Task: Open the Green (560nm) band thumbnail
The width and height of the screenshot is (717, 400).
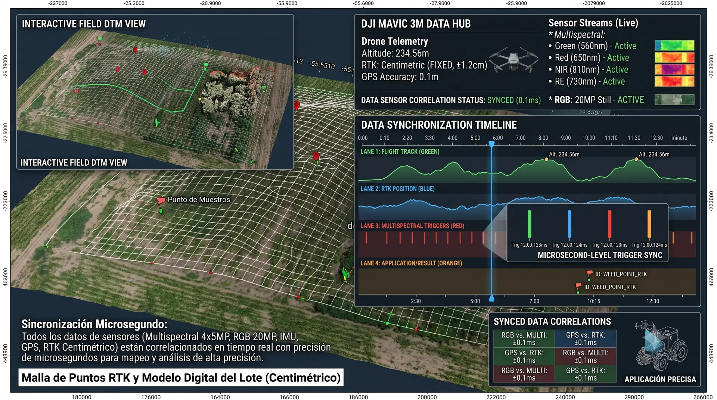Action: 674,46
